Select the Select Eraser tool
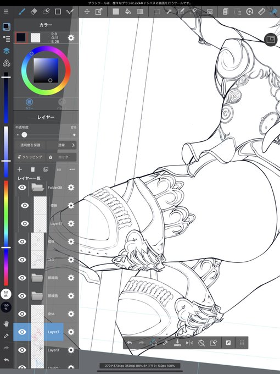The image size is (280, 374). (x=193, y=12)
